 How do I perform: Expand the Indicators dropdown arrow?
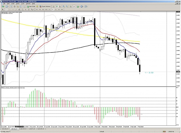79,6
